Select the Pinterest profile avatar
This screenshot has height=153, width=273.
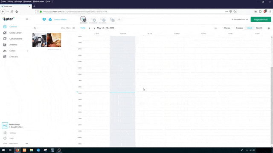[112, 20]
